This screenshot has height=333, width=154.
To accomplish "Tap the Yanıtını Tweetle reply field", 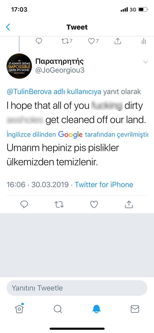I will pos(77,288).
